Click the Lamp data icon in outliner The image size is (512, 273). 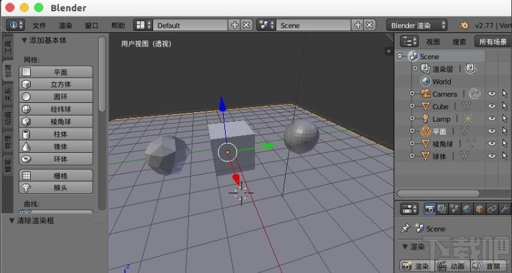click(468, 119)
